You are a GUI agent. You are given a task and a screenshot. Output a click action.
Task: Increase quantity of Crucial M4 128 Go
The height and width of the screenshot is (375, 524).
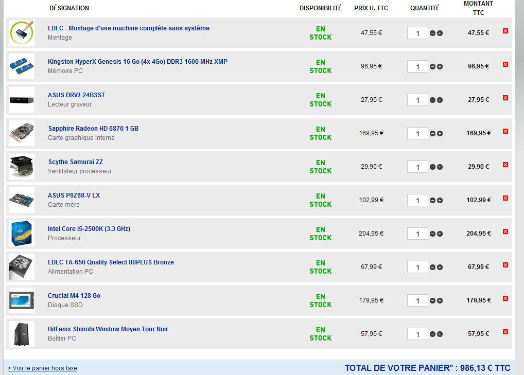click(440, 300)
